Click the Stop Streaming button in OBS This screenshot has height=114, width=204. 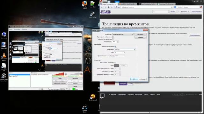coord(75,78)
